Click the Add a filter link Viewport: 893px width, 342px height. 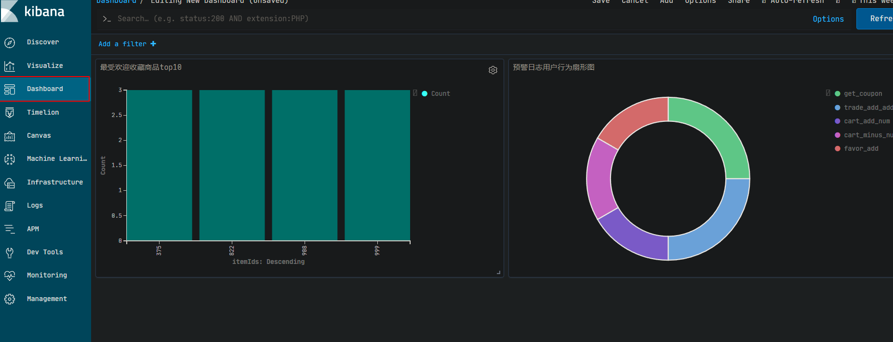[x=127, y=44]
